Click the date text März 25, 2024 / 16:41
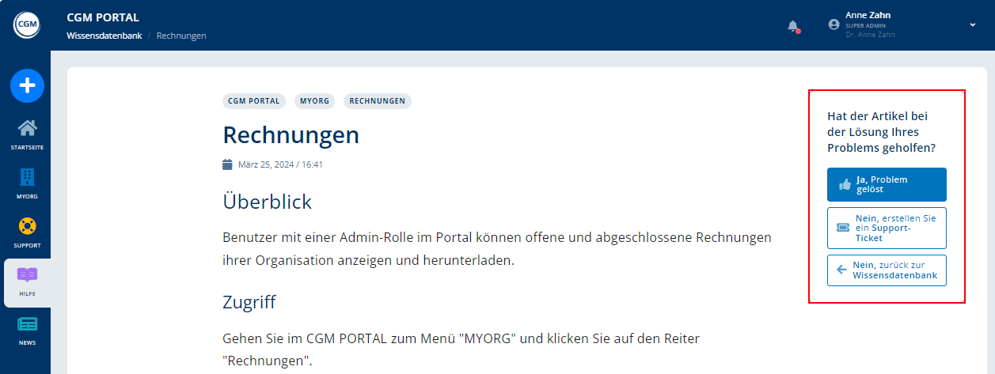Image resolution: width=995 pixels, height=374 pixels. pyautogui.click(x=280, y=164)
